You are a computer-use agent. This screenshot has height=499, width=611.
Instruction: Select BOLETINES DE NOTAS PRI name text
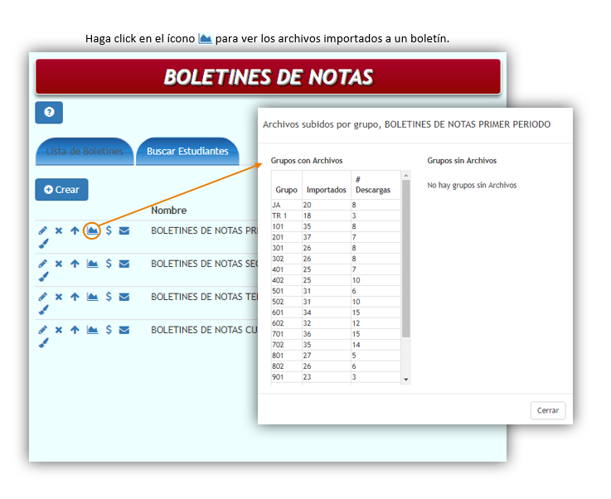pyautogui.click(x=204, y=230)
